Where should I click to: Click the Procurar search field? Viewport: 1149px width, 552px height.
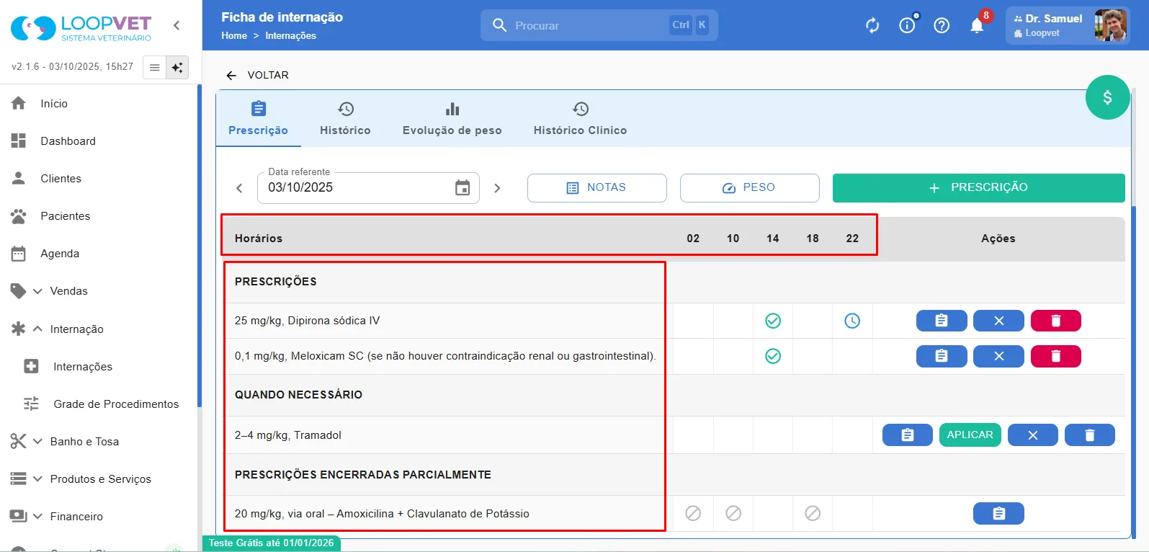point(599,25)
